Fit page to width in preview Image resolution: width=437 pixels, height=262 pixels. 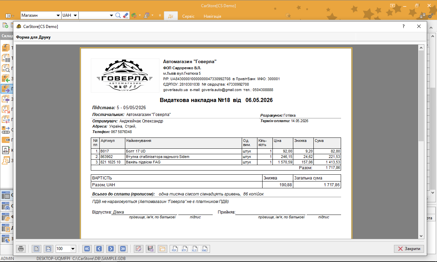pyautogui.click(x=48, y=249)
